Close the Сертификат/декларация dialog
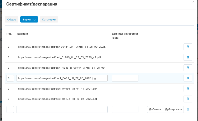Image resolution: width=198 pixels, height=121 pixels. (193, 2)
